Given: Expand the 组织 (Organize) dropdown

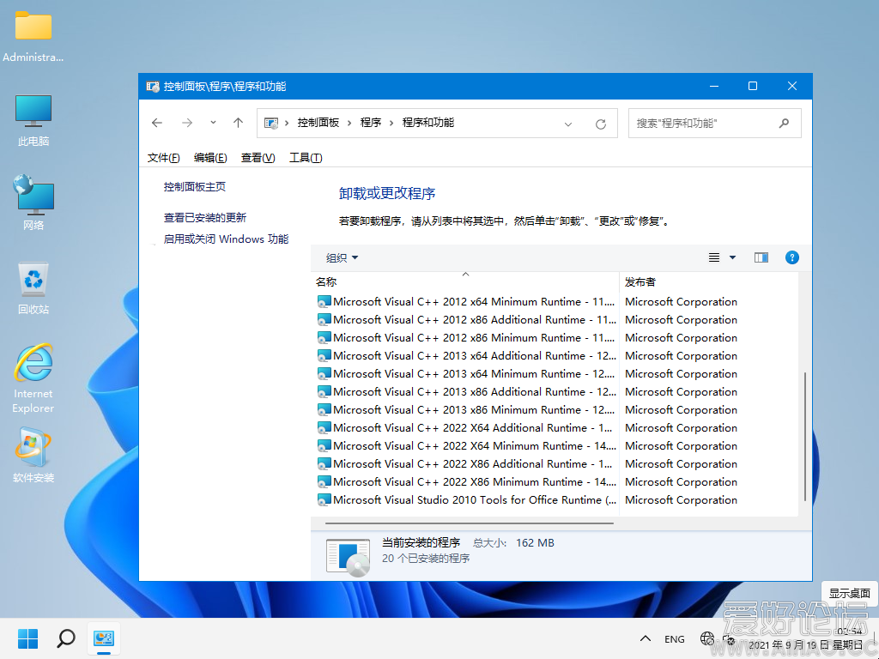Looking at the screenshot, I should 342,257.
